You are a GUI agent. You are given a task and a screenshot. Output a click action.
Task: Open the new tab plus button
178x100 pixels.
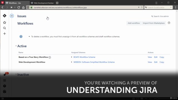point(57,3)
